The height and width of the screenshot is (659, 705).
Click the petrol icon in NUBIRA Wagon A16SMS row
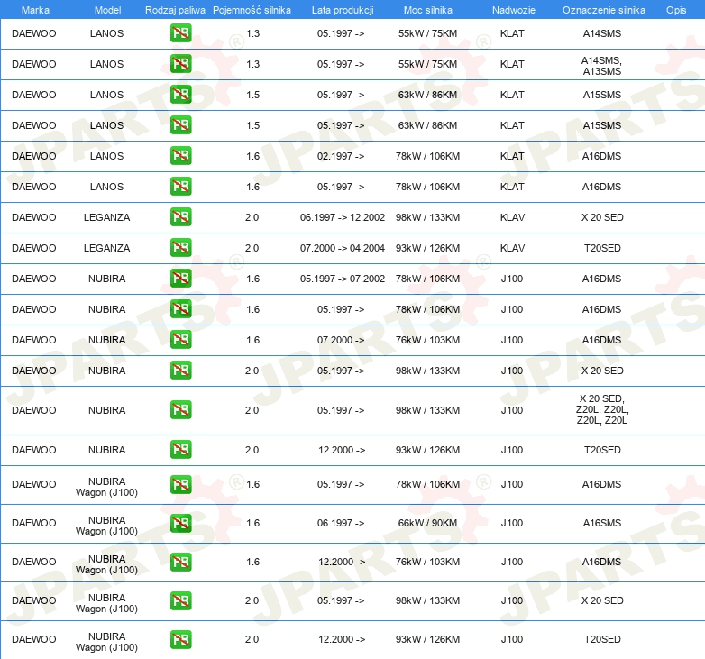[x=180, y=523]
